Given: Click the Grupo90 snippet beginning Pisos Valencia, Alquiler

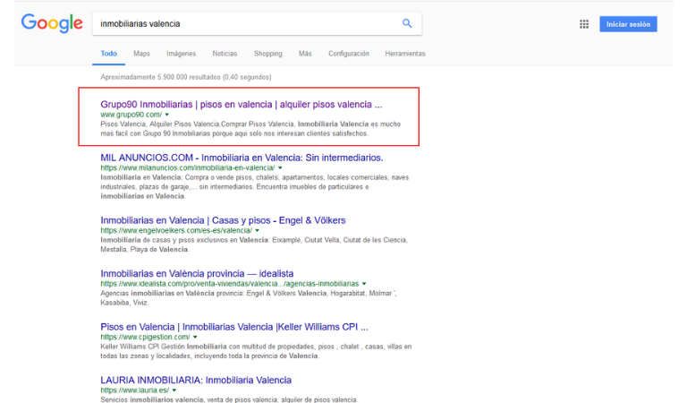Looking at the screenshot, I should tap(250, 129).
